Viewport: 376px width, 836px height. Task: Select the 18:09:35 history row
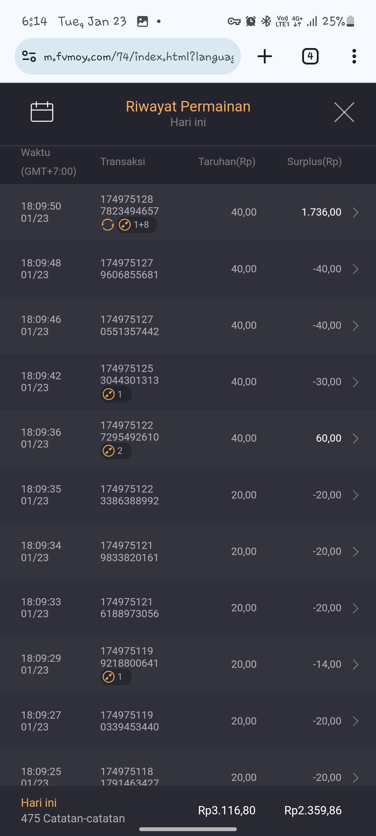click(x=188, y=495)
